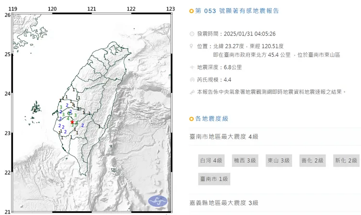Click the 發震時間 2025/01/31 04:05:26 text
The width and height of the screenshot is (361, 215).
click(236, 34)
